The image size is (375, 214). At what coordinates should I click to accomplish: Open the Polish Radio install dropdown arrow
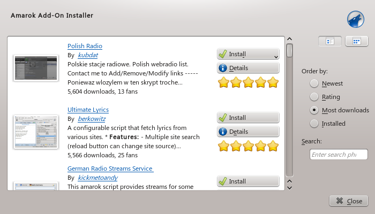[276, 57]
